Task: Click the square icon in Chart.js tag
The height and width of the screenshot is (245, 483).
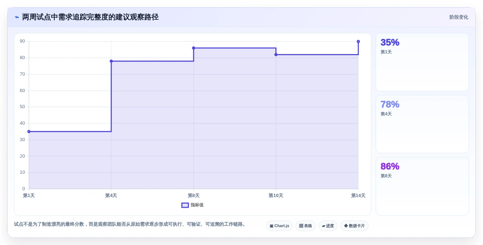Action: pos(271,226)
